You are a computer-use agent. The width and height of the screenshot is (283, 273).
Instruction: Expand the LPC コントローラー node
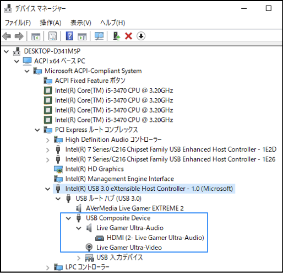click(x=48, y=267)
